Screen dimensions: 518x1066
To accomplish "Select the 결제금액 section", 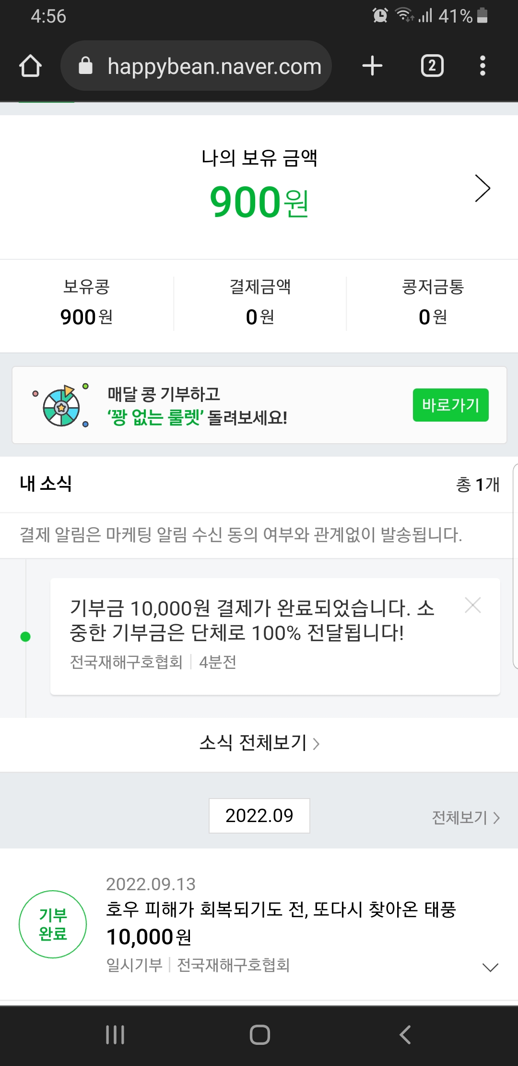I will pos(260,303).
